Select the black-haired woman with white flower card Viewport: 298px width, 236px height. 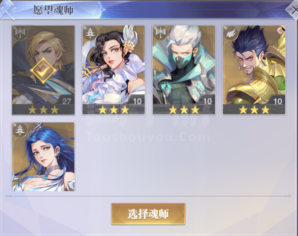113,70
